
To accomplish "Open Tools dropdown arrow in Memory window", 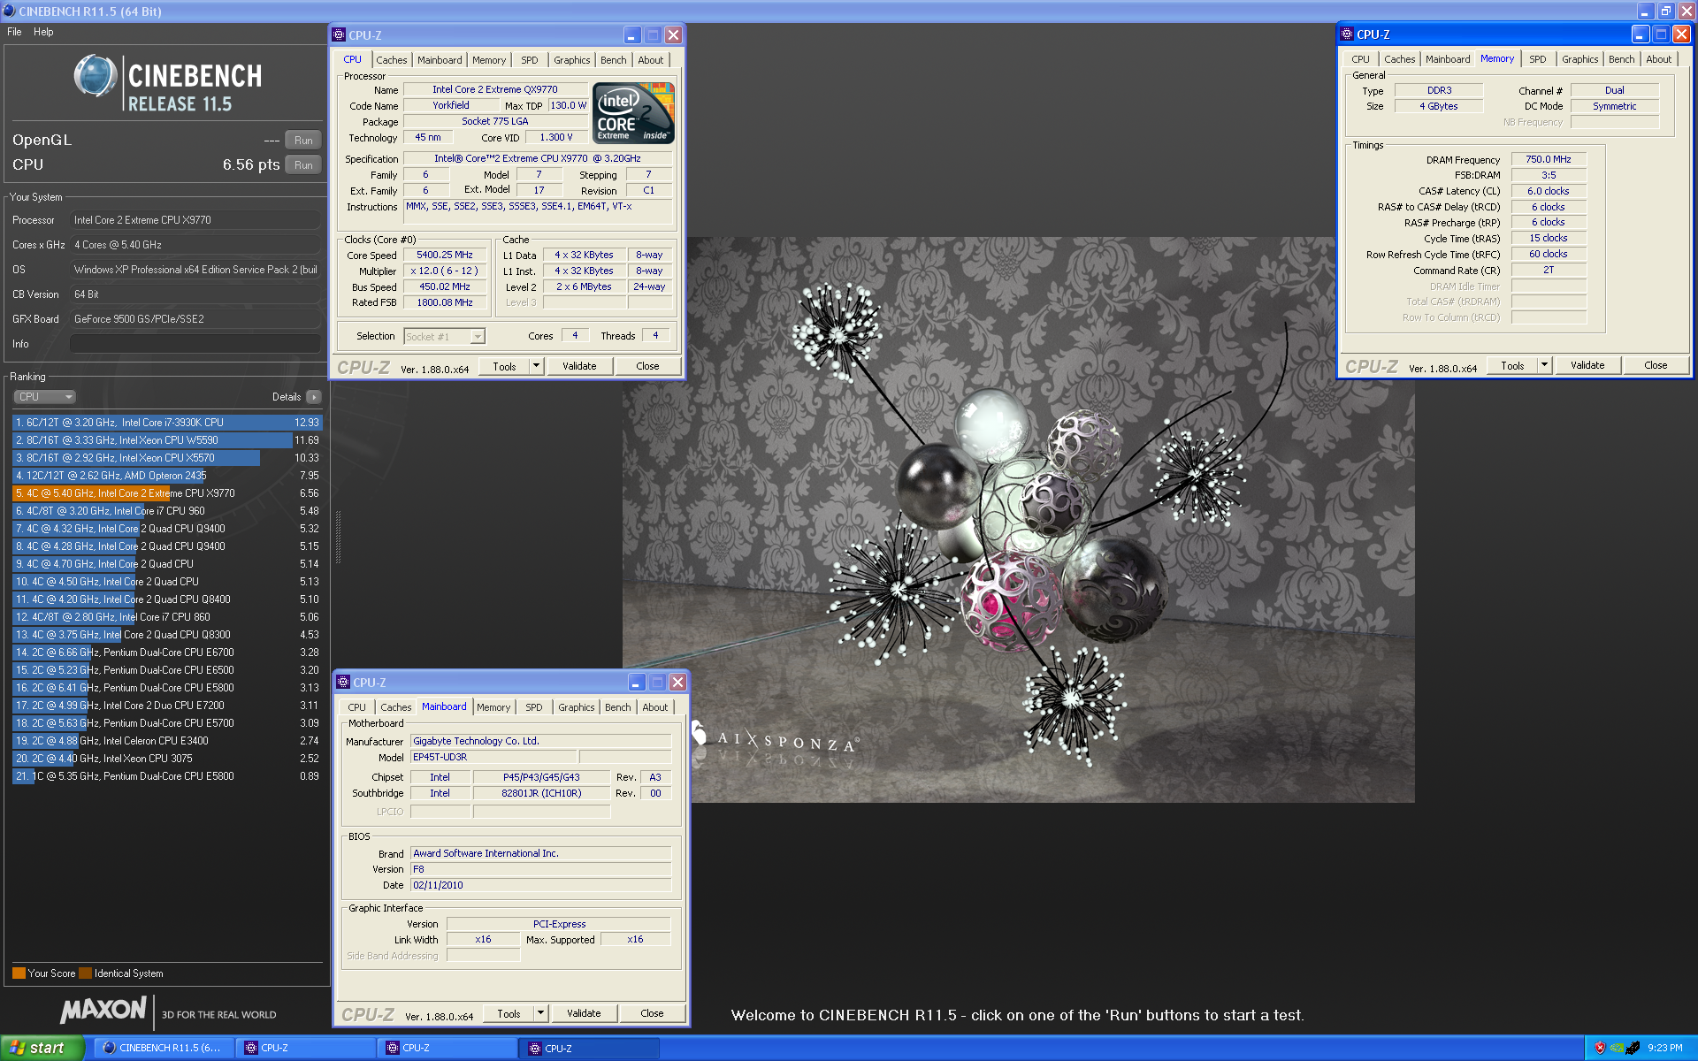I will tap(1544, 365).
